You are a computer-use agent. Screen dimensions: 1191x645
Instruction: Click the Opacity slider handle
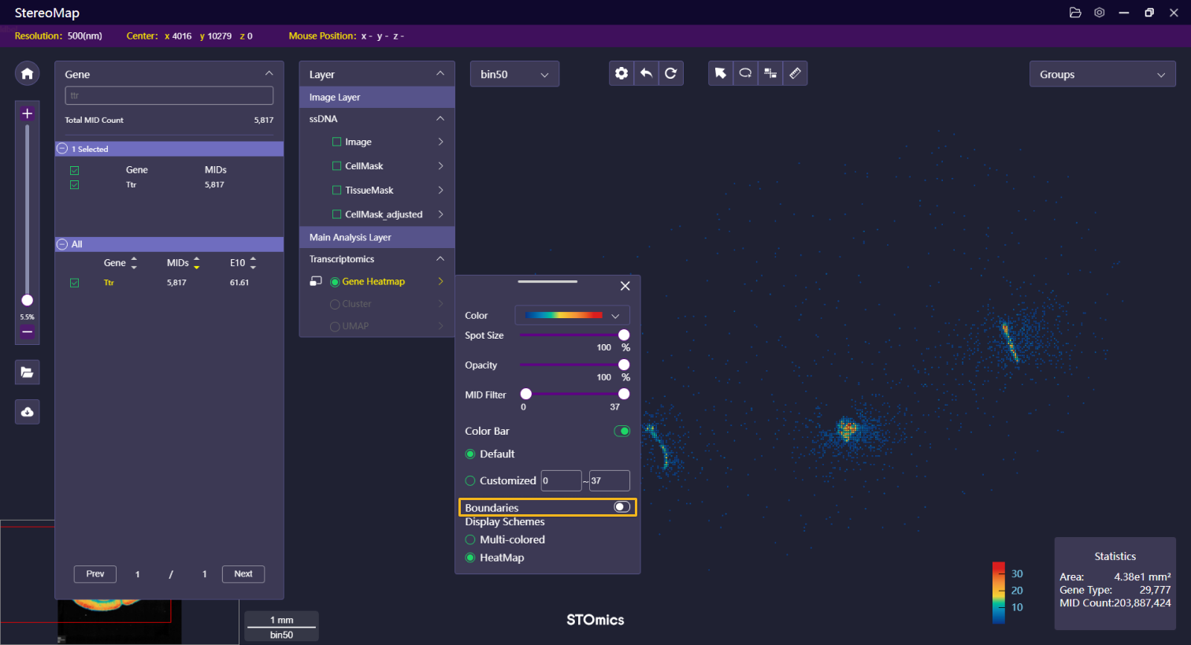(624, 365)
